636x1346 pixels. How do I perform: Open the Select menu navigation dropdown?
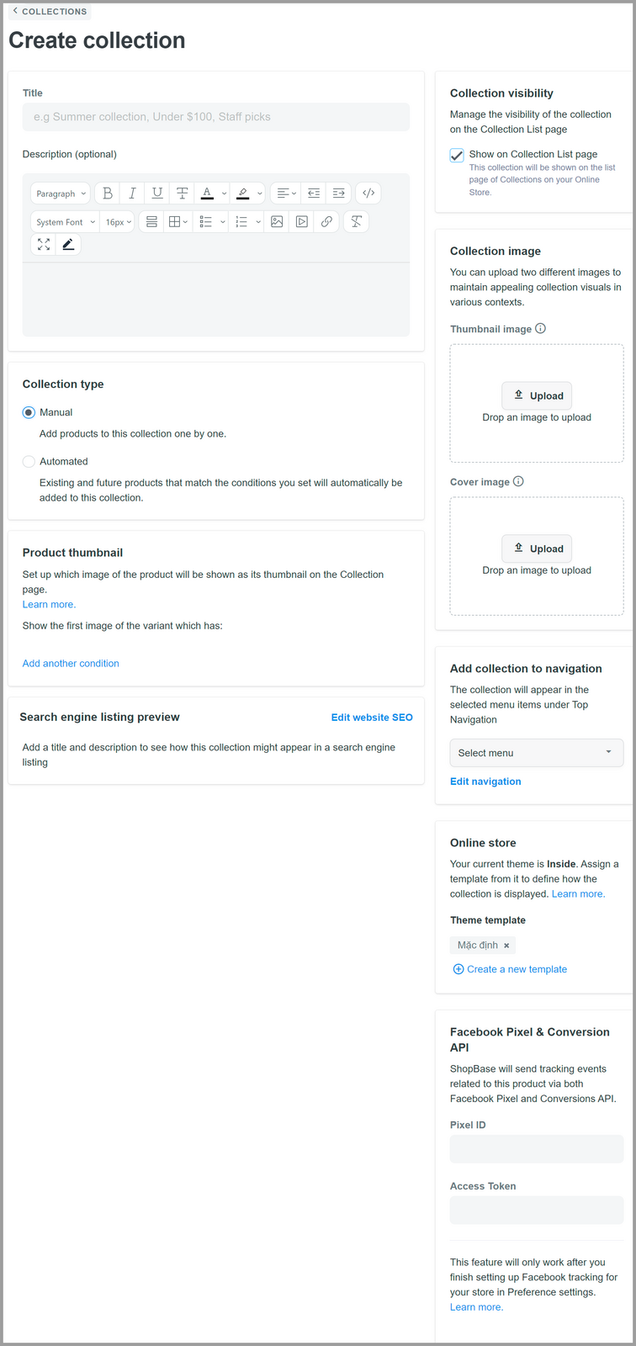point(536,753)
